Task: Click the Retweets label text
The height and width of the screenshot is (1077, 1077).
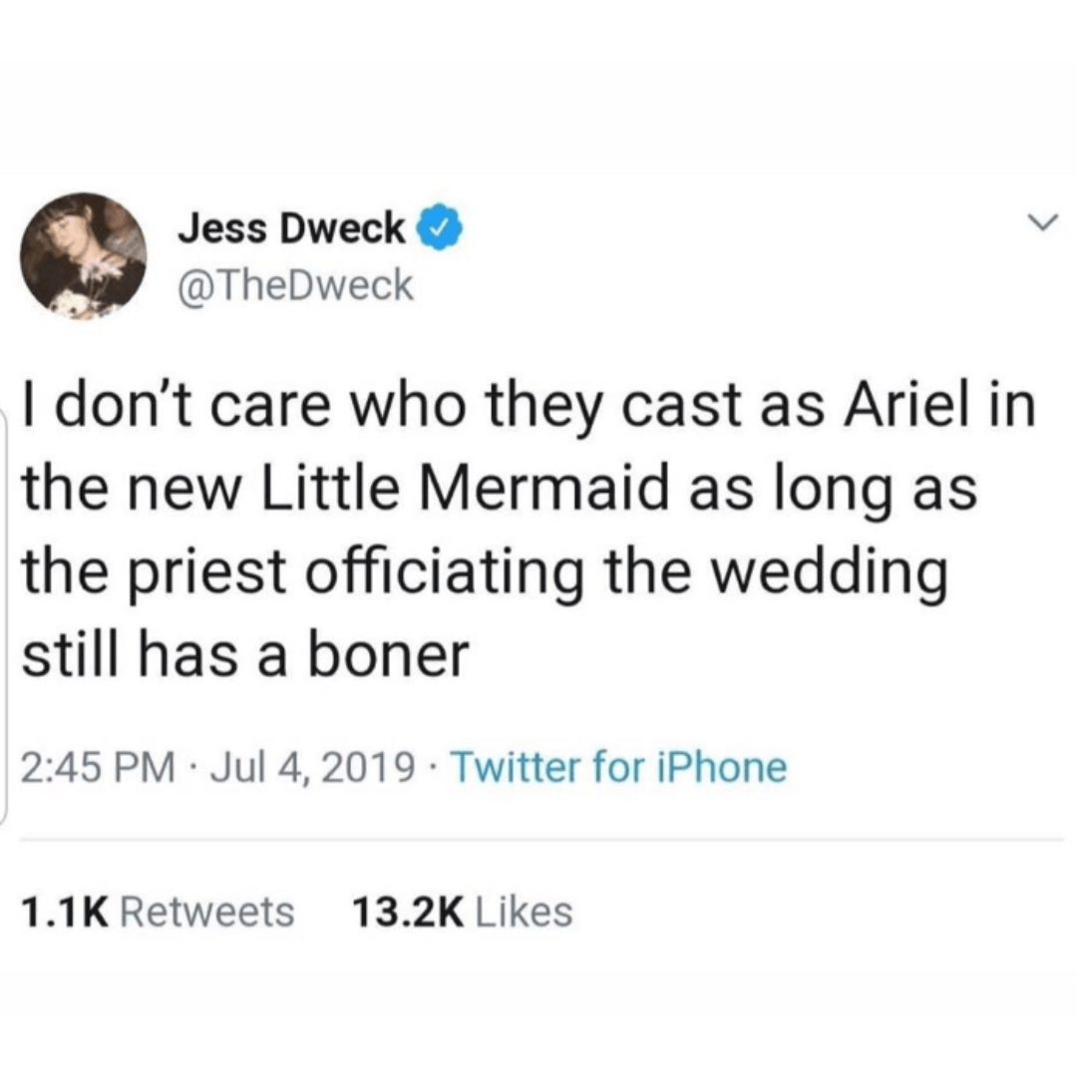Action: (x=207, y=912)
